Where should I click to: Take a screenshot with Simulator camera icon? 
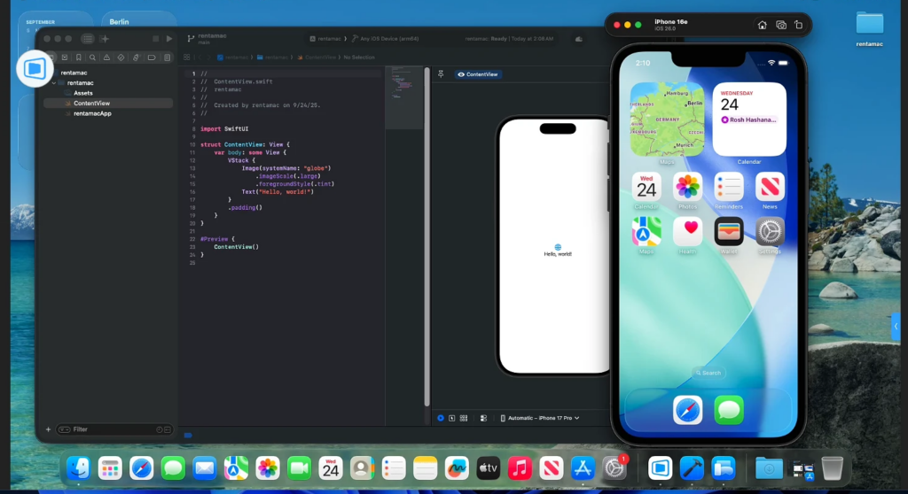click(781, 25)
